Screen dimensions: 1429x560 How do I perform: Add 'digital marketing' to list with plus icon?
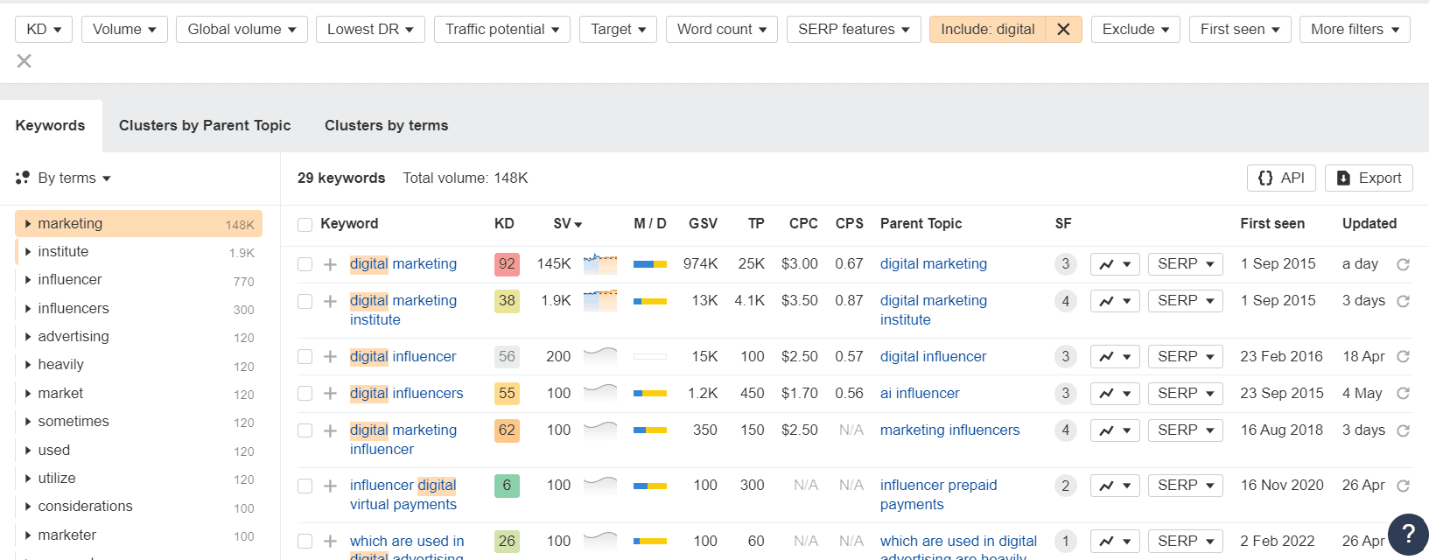(330, 264)
